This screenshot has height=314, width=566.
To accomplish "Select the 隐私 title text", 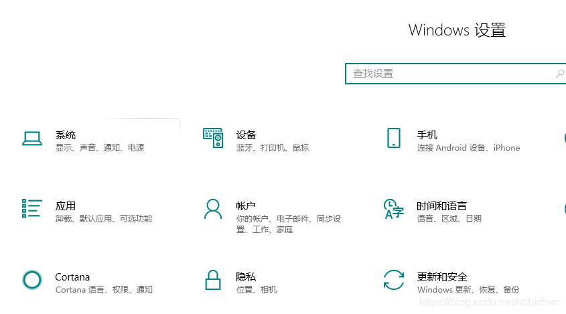I will pos(246,277).
